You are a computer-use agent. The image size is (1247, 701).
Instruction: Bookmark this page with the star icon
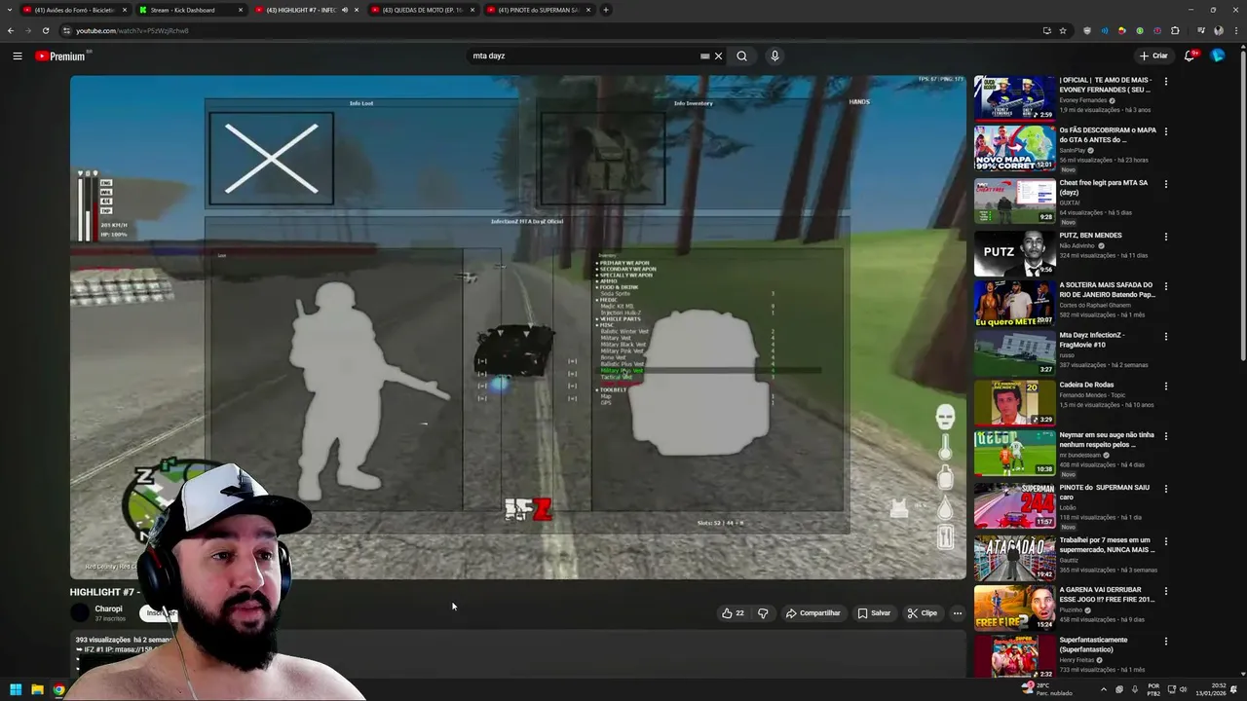tap(1063, 30)
